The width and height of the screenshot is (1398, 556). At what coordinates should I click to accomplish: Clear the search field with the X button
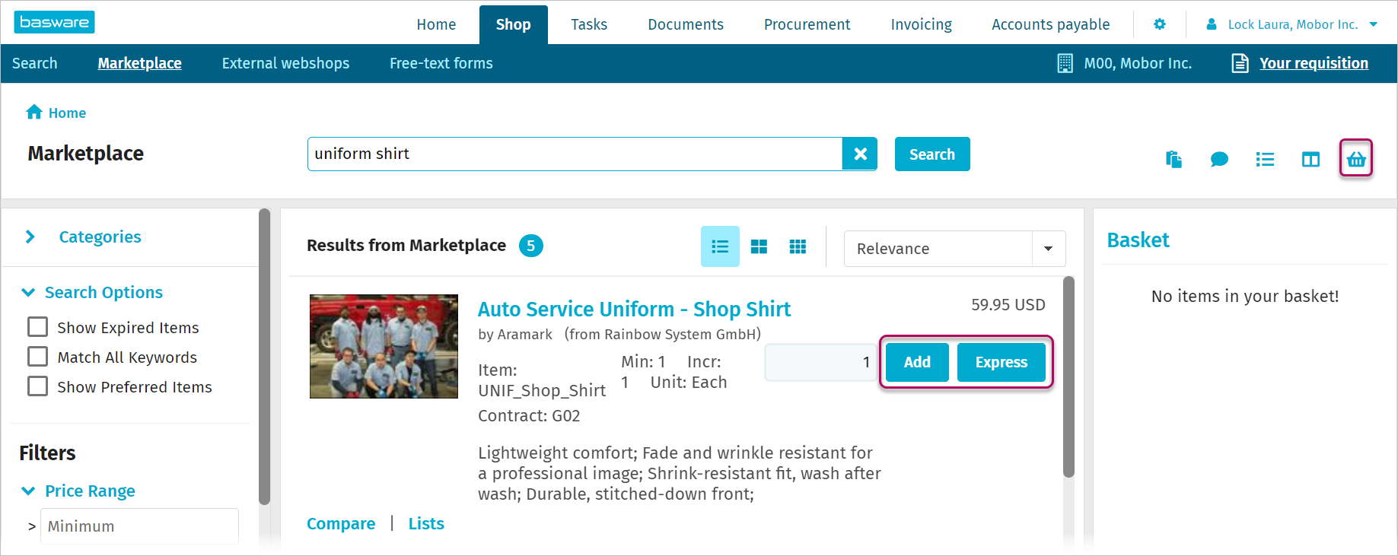pos(860,154)
